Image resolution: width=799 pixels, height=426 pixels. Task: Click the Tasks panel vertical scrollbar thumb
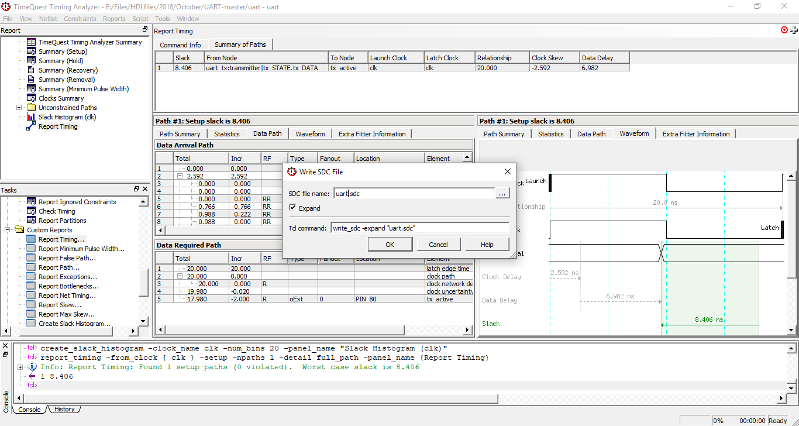point(144,283)
